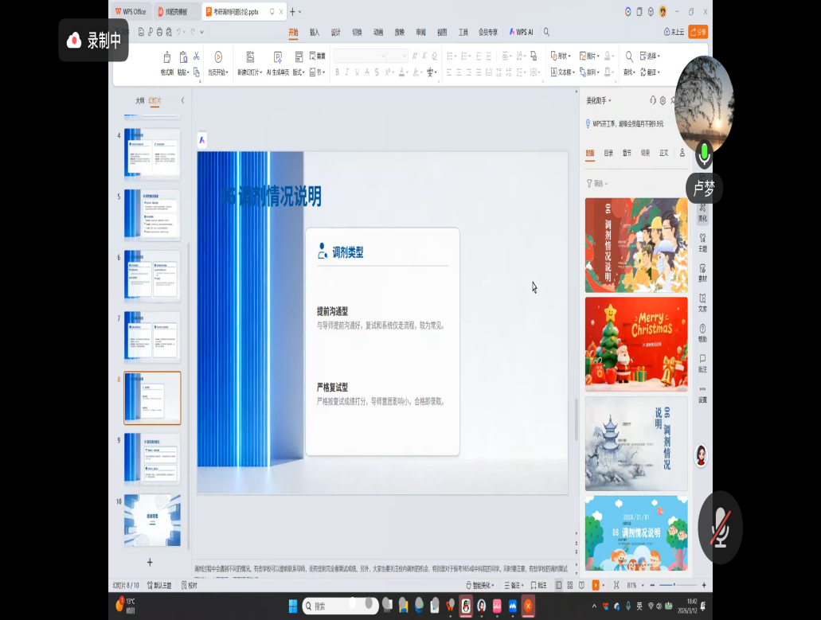
Task: Select slide 9 thumbnail in slide panel
Action: pyautogui.click(x=152, y=459)
